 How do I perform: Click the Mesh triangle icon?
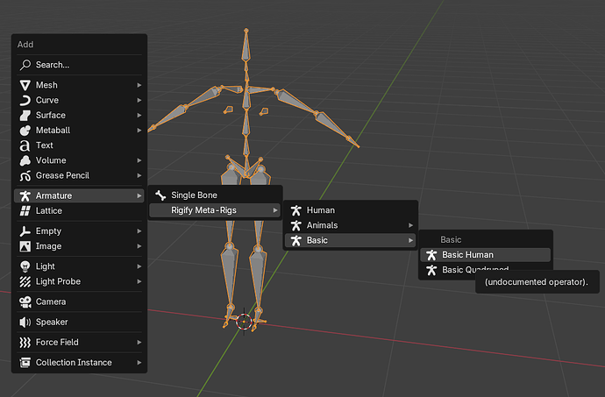25,85
